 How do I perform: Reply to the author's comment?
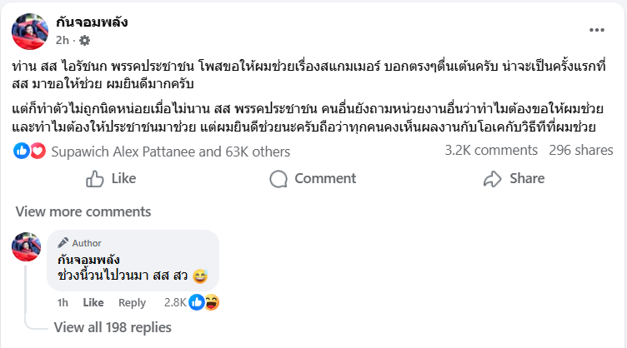pos(132,302)
